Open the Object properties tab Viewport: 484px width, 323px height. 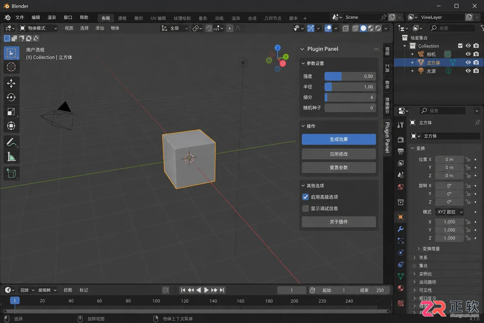pos(400,217)
